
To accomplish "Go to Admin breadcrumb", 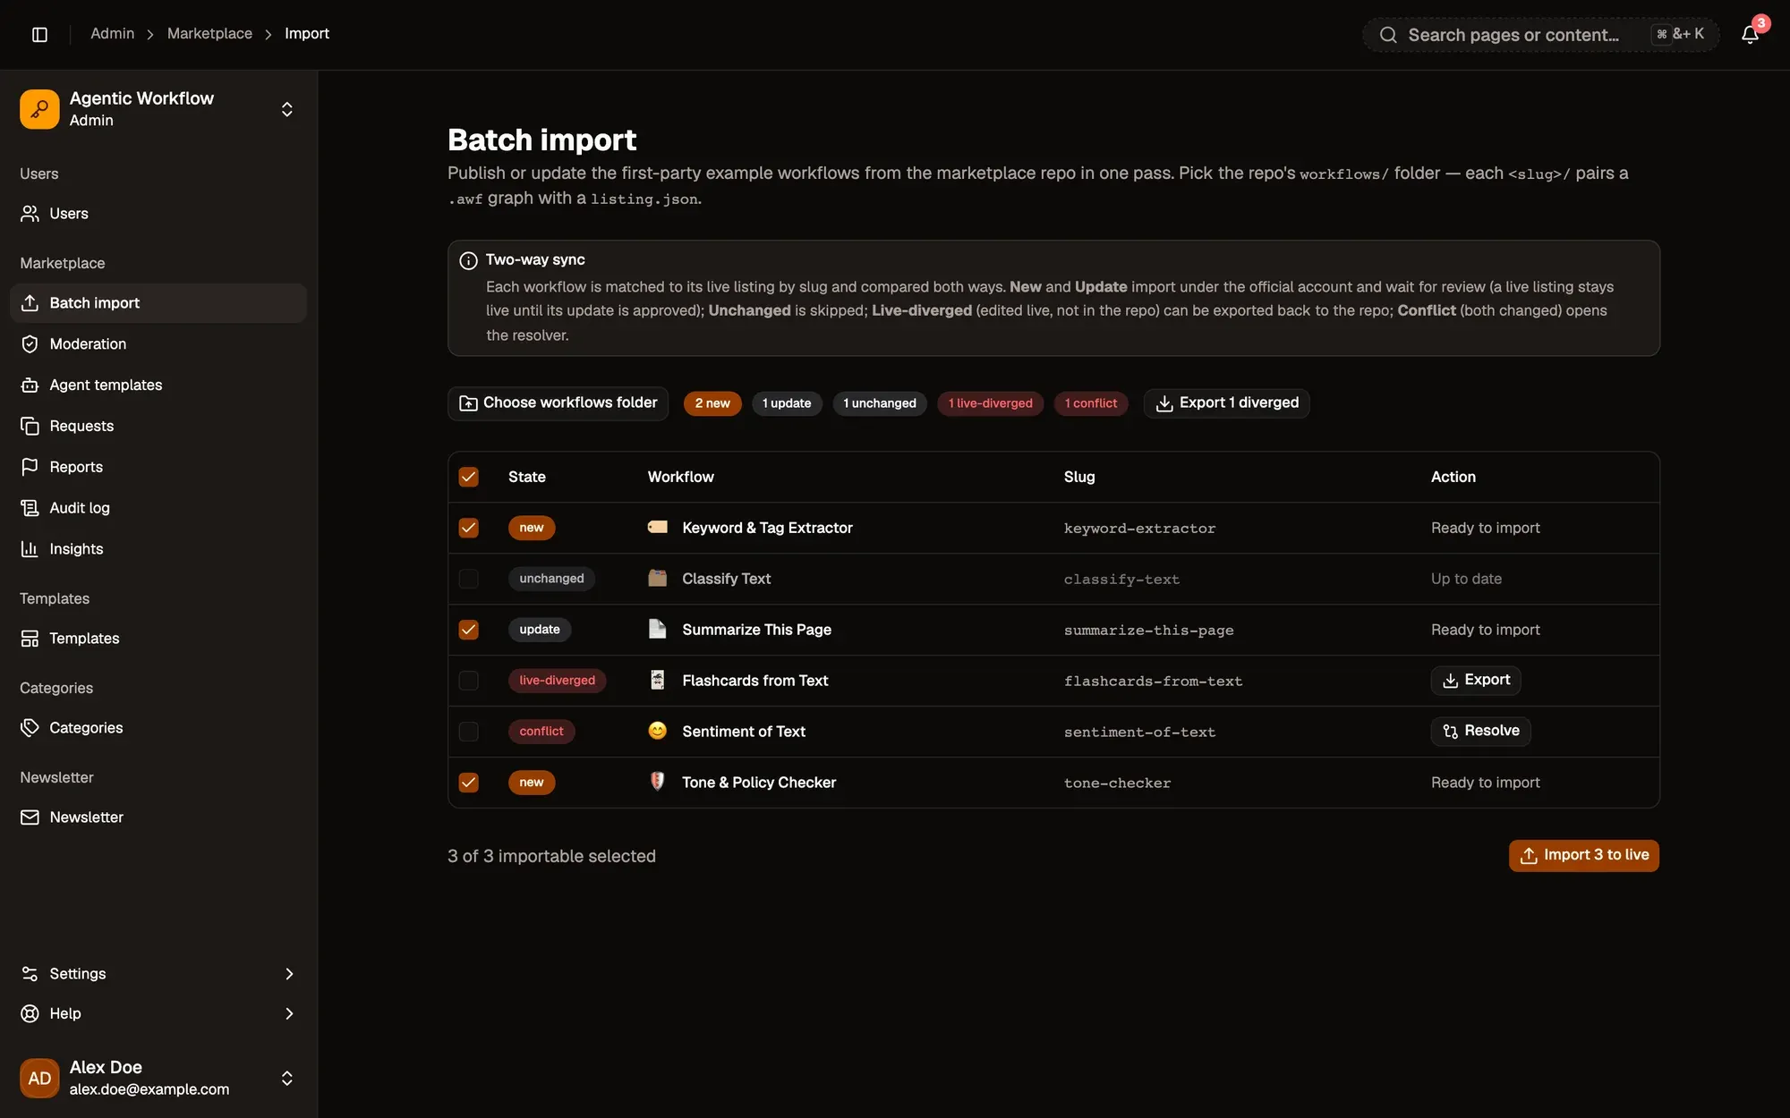I will [112, 34].
